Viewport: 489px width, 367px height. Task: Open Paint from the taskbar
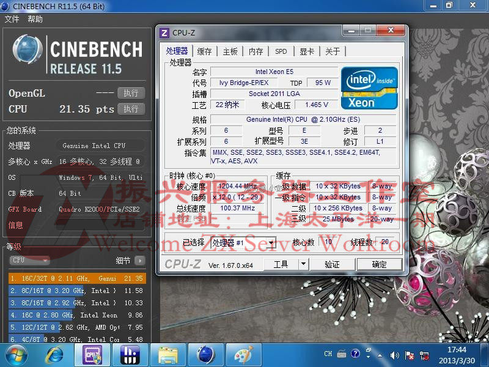[x=243, y=355]
